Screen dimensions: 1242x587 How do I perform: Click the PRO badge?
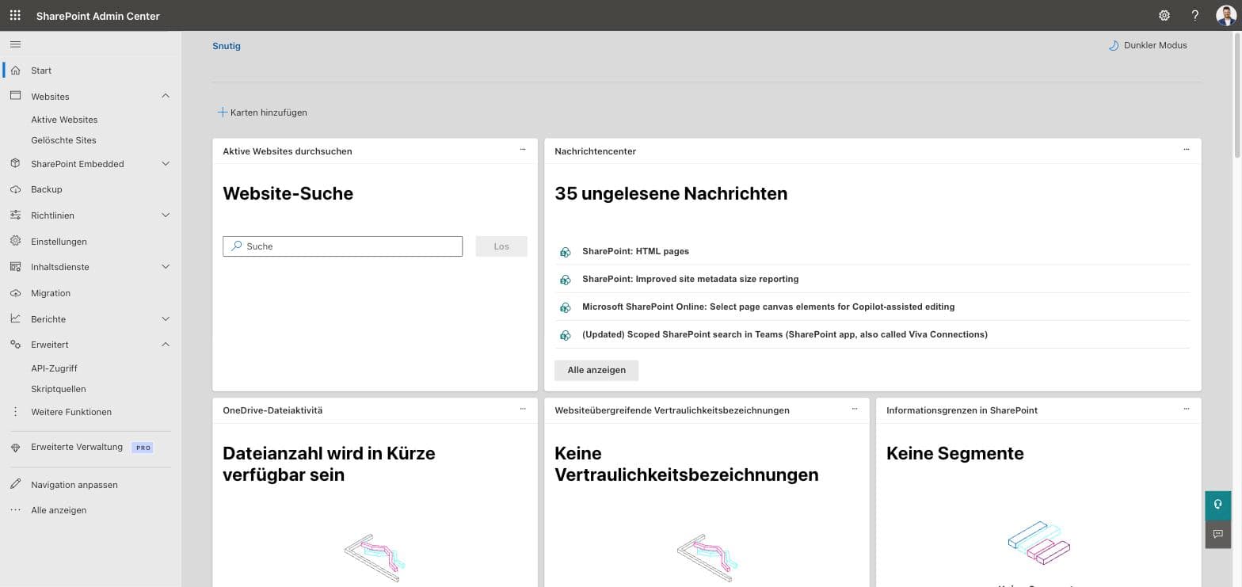pyautogui.click(x=143, y=448)
